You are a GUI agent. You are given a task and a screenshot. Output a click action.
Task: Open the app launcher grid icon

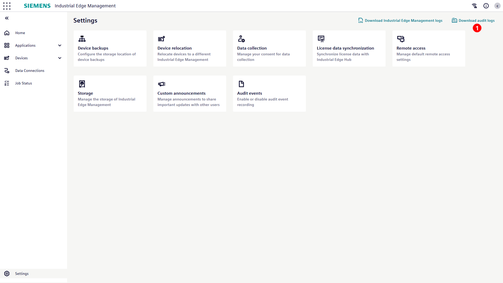pyautogui.click(x=7, y=6)
